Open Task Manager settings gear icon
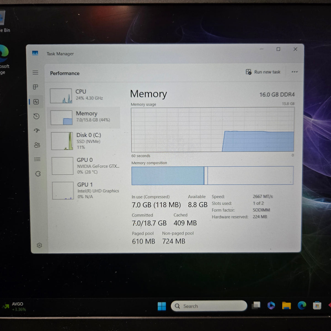The width and height of the screenshot is (331, 331). click(x=39, y=245)
